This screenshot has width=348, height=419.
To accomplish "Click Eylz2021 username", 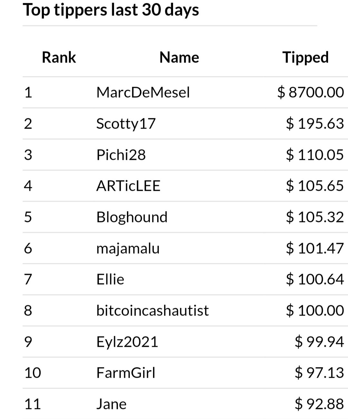I will [x=127, y=342].
